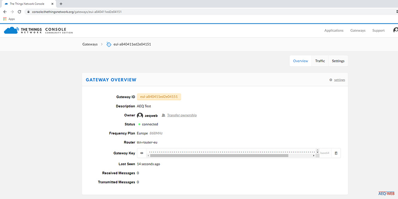Open Support in top navigation

(x=378, y=31)
